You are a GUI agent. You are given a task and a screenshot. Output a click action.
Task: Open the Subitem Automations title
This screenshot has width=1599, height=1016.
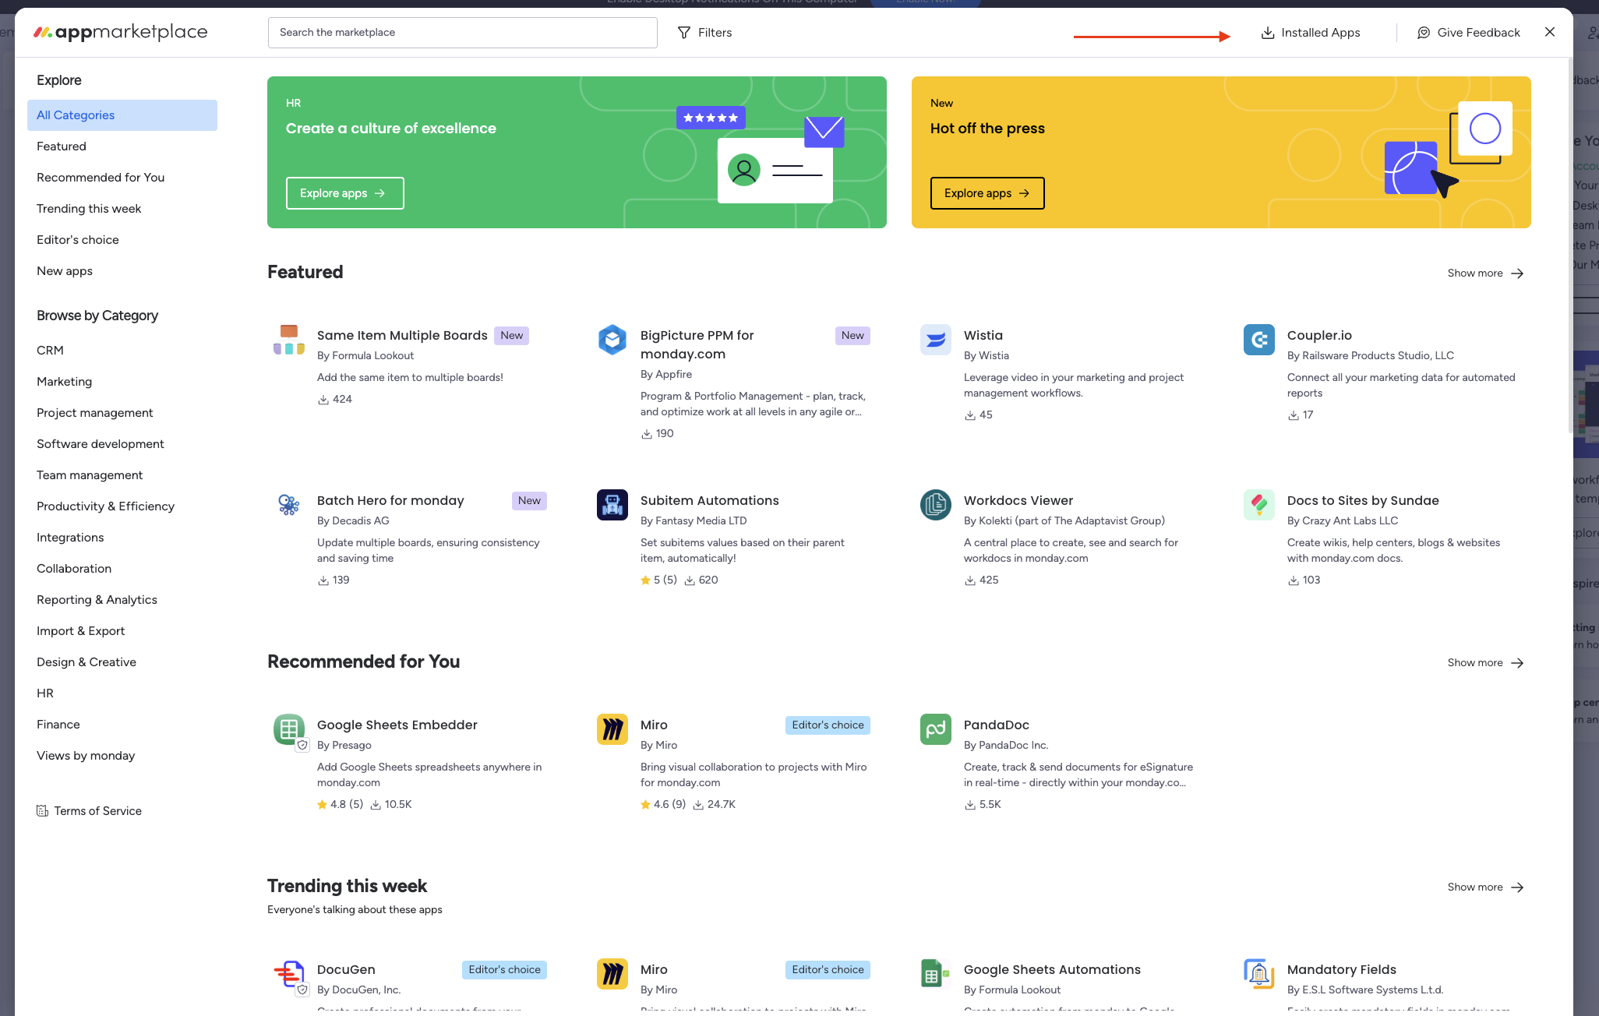(710, 501)
